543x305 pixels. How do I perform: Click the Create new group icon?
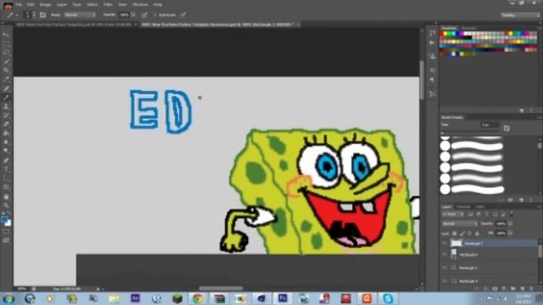pos(513,288)
